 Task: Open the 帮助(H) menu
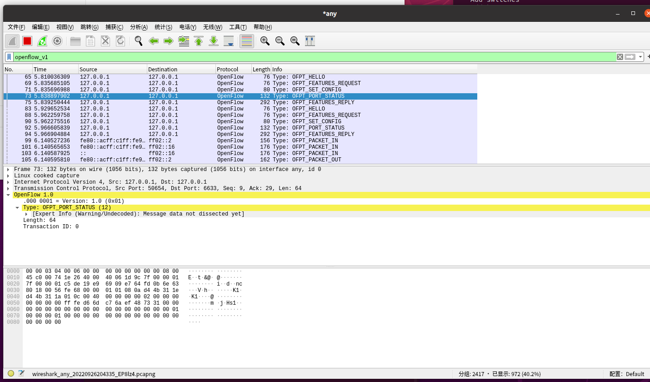[x=263, y=27]
